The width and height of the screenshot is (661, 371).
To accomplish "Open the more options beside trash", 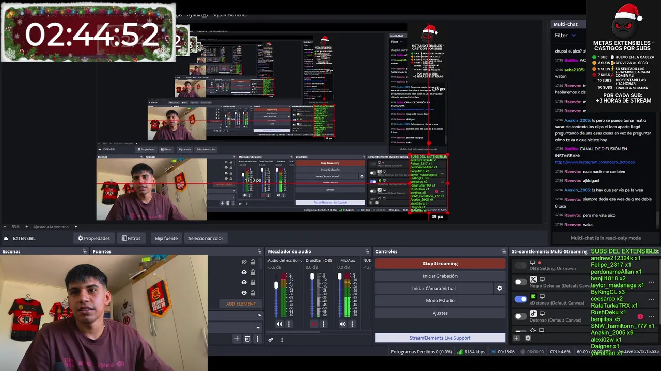I will [x=257, y=339].
